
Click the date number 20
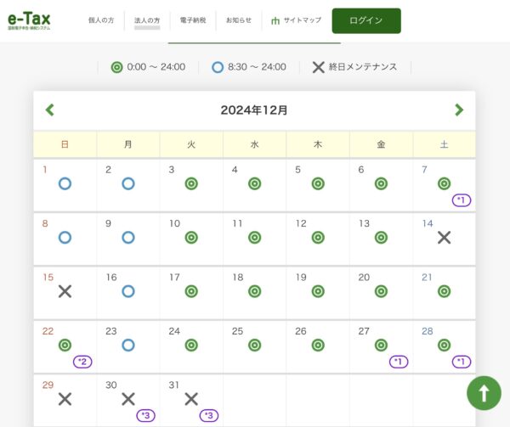pyautogui.click(x=364, y=278)
